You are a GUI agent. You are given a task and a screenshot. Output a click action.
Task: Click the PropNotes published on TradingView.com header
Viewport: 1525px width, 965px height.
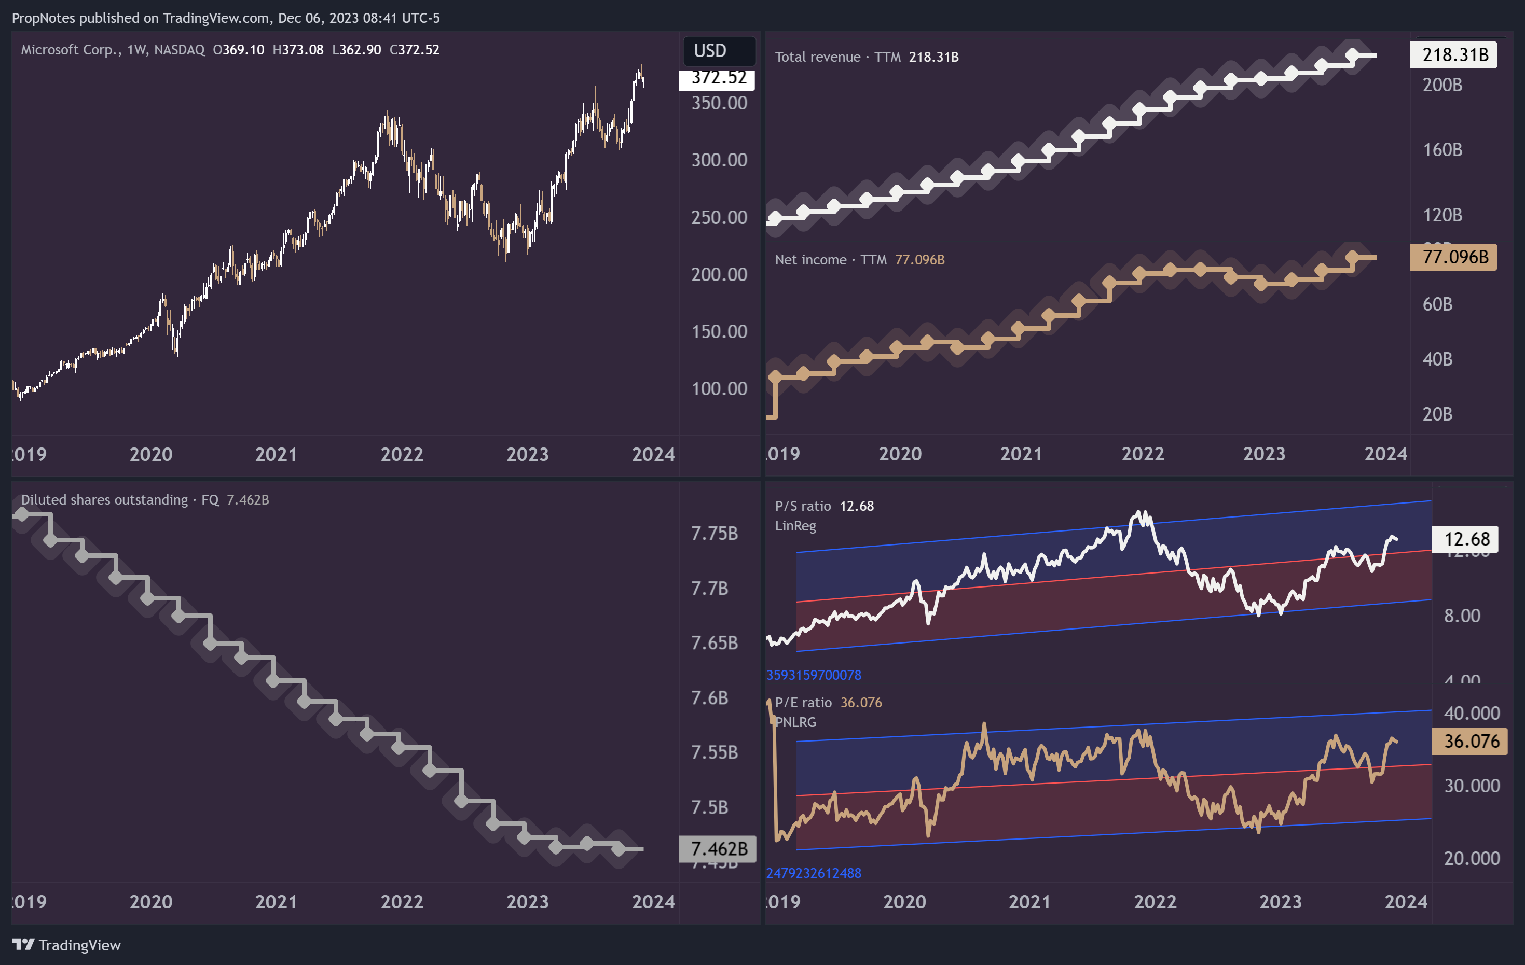coord(226,18)
